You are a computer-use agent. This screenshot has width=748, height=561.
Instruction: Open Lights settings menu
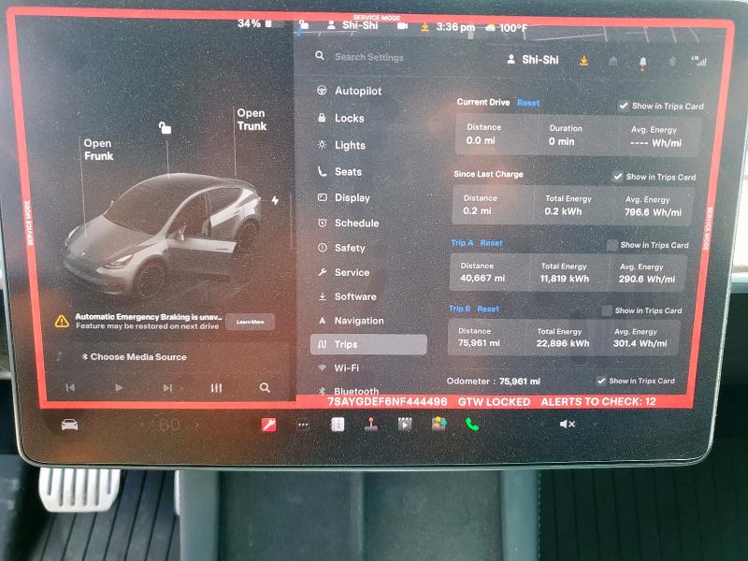(341, 145)
